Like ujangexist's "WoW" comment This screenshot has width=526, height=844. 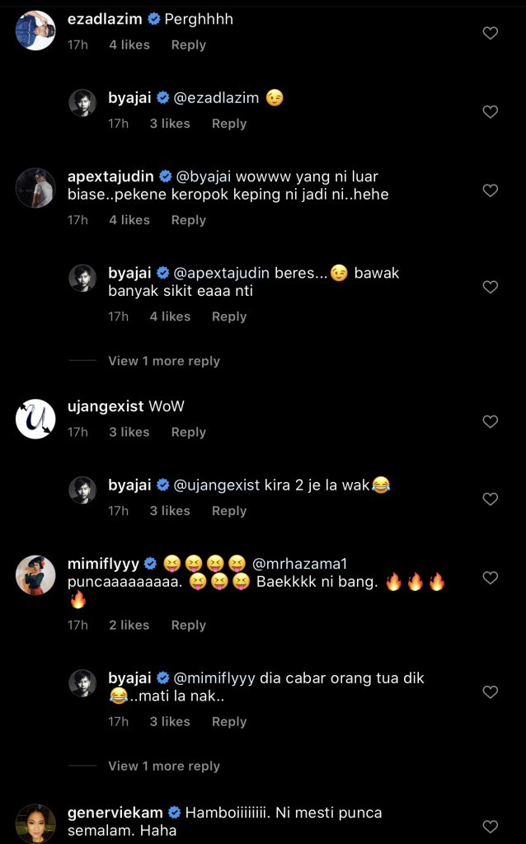pyautogui.click(x=490, y=422)
